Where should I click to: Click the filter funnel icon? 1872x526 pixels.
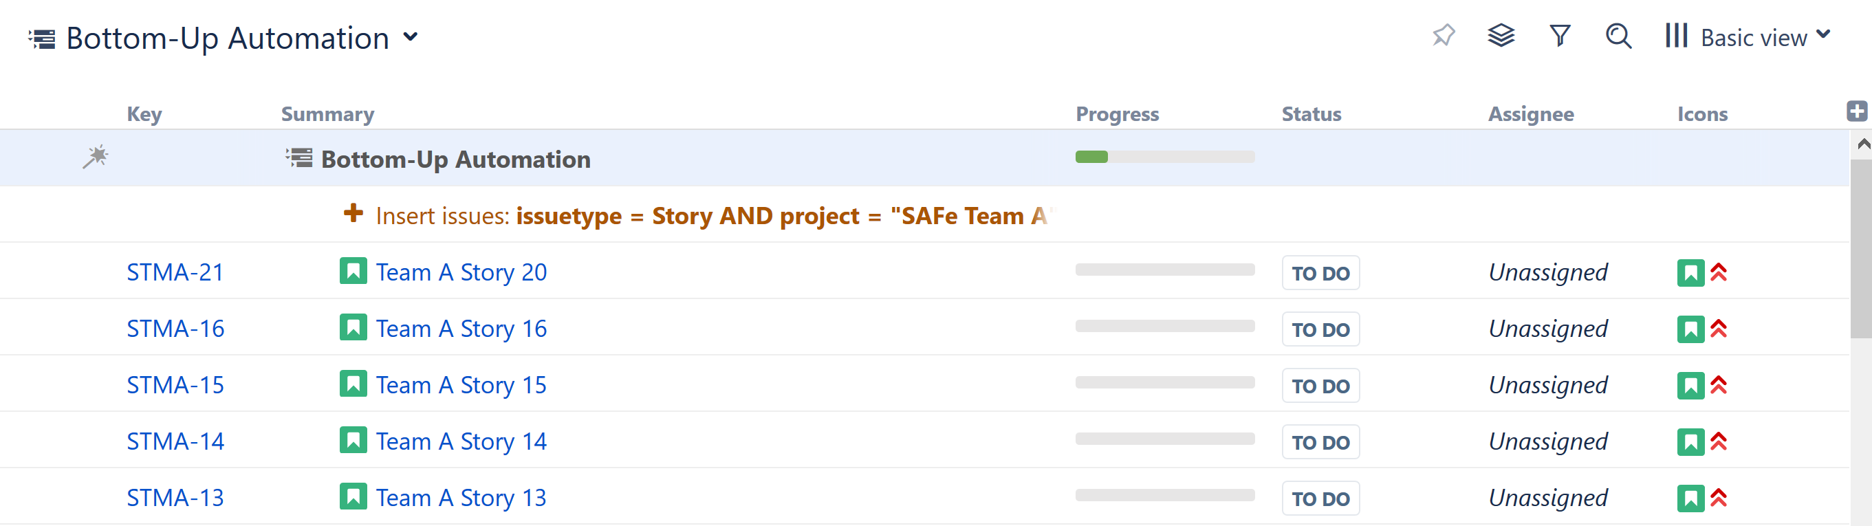tap(1560, 36)
